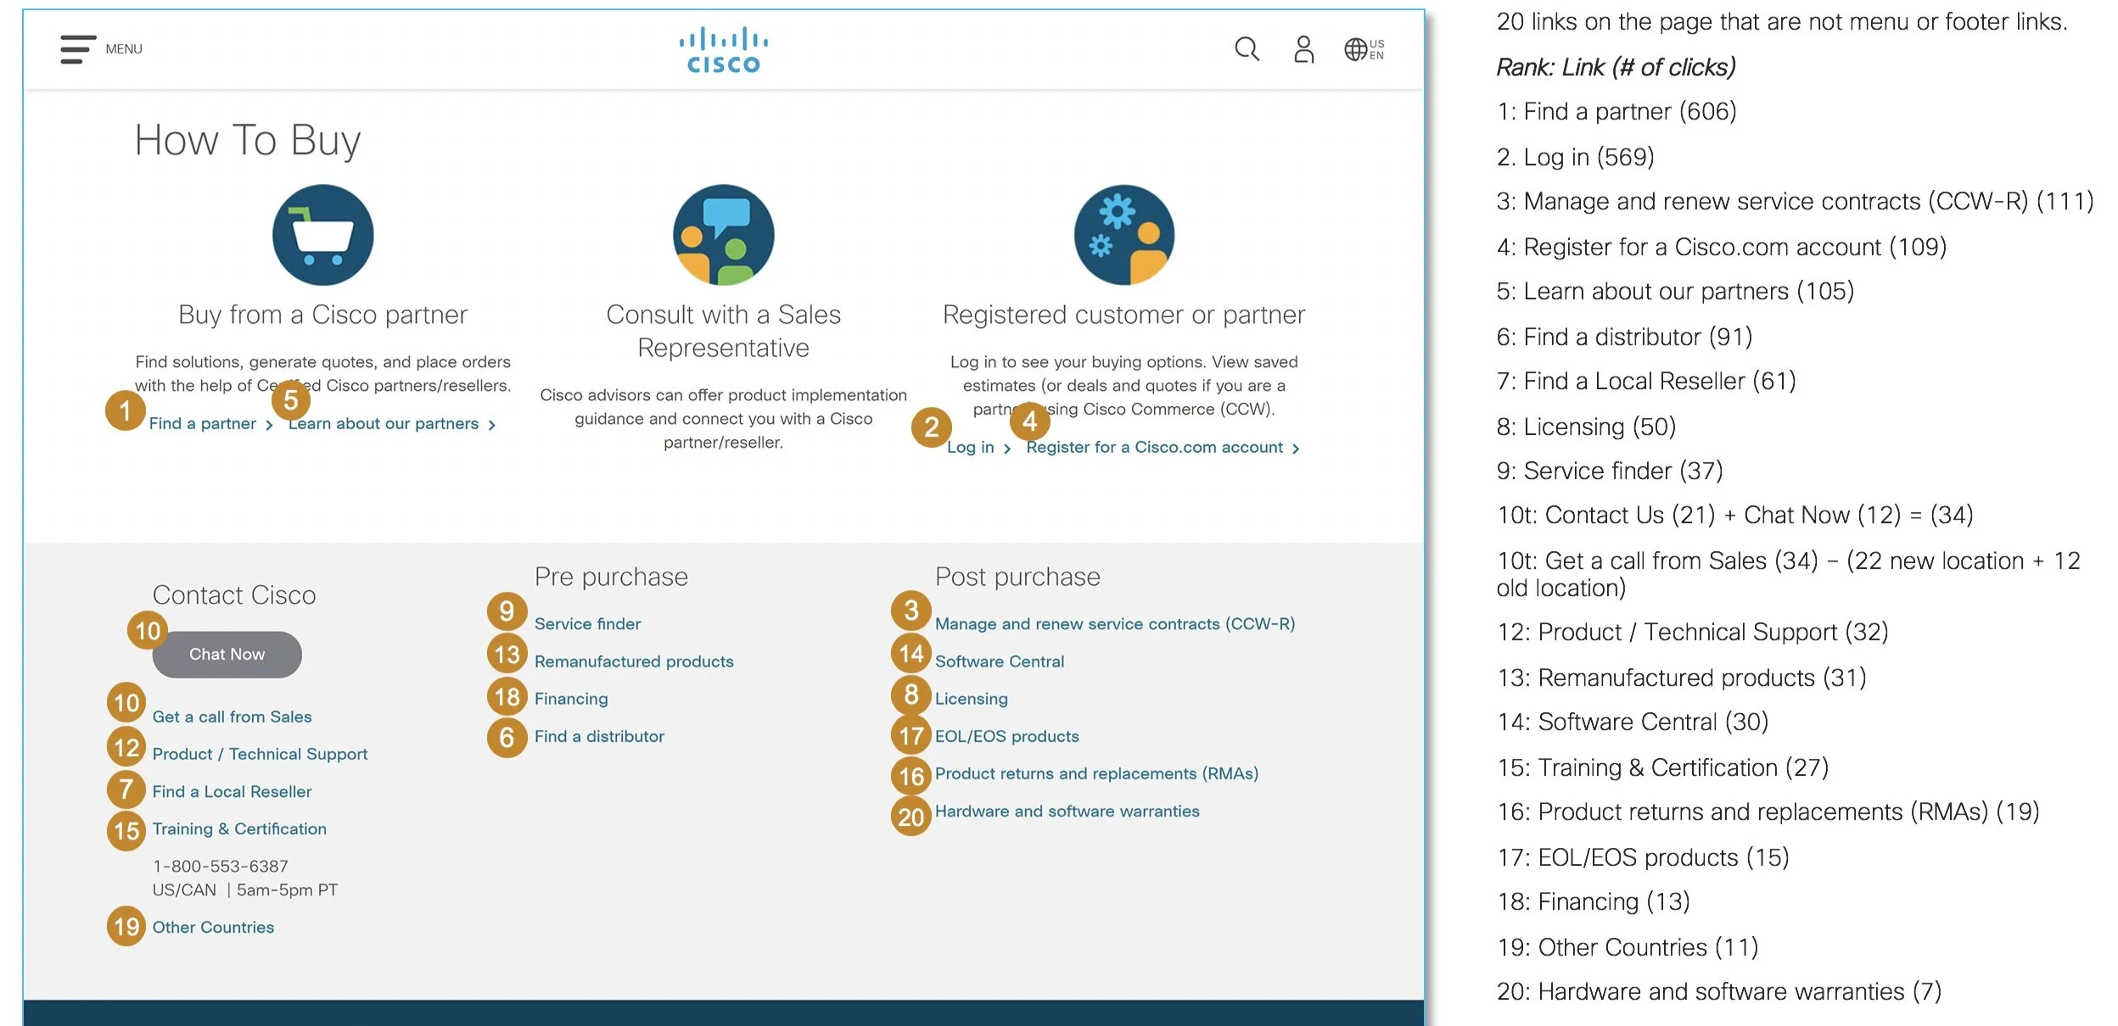The image size is (2118, 1026).
Task: Click the Post purchase heading
Action: pyautogui.click(x=1017, y=577)
